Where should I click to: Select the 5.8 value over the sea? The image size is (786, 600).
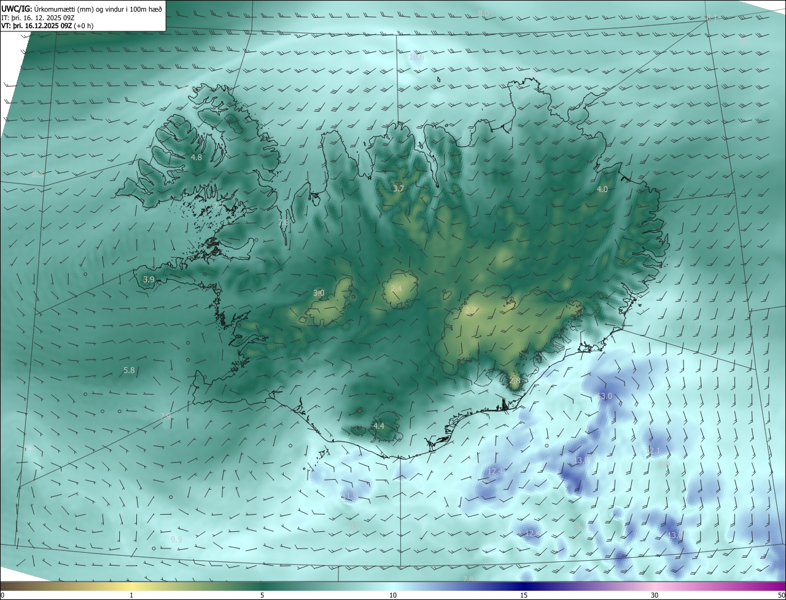(129, 370)
